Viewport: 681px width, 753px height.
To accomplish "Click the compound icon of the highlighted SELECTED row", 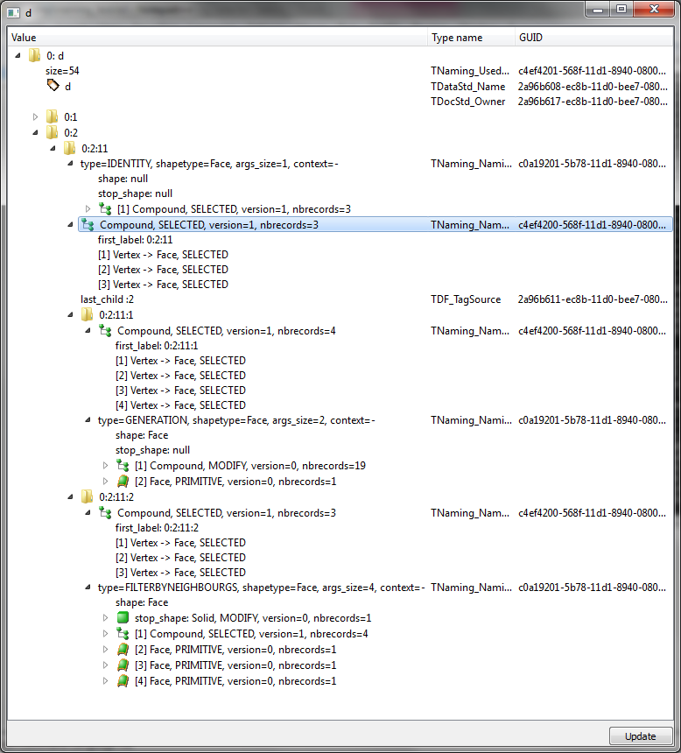I will pos(88,225).
